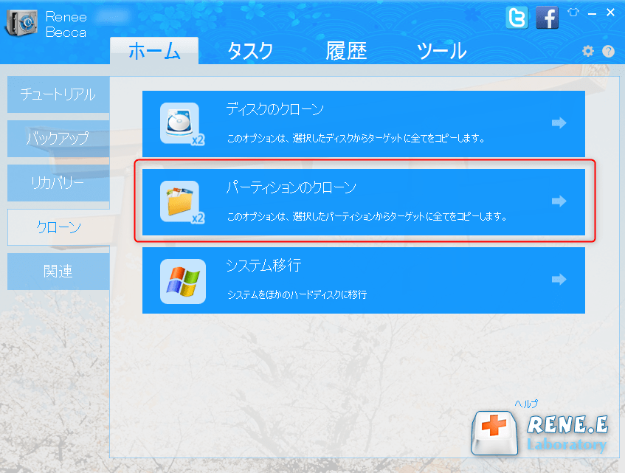The image size is (625, 473).
Task: Select the ホーム tab
Action: point(154,51)
